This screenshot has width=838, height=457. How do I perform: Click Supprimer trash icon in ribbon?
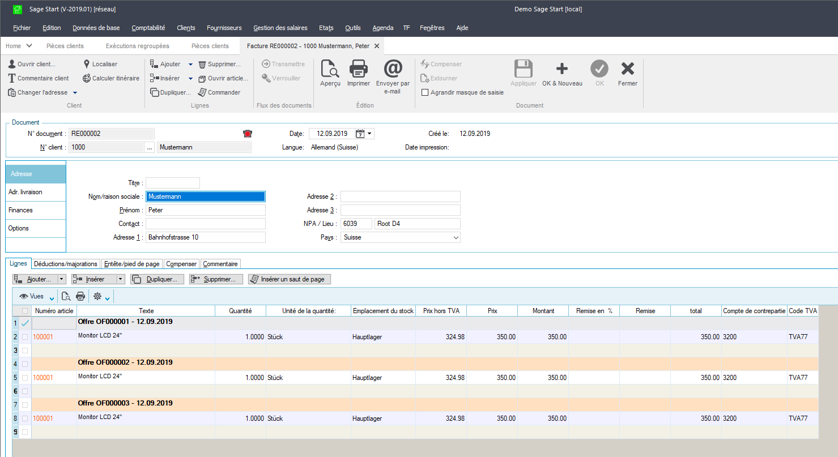(x=202, y=64)
